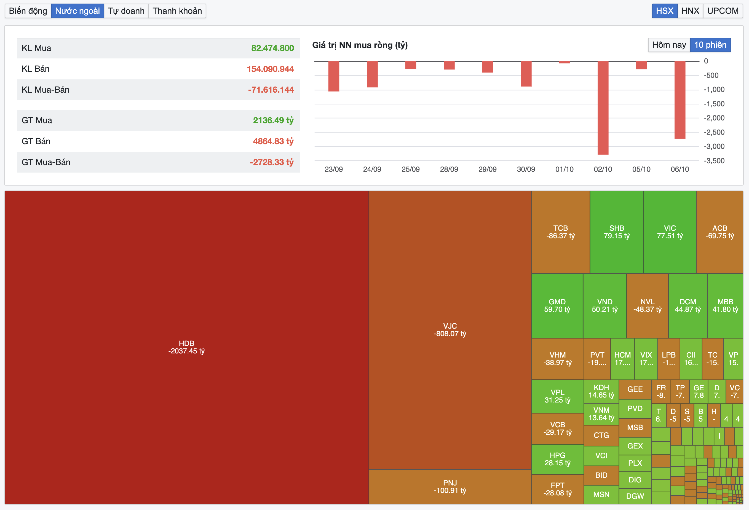Click the 23/09 red bar
The height and width of the screenshot is (510, 749).
[334, 76]
